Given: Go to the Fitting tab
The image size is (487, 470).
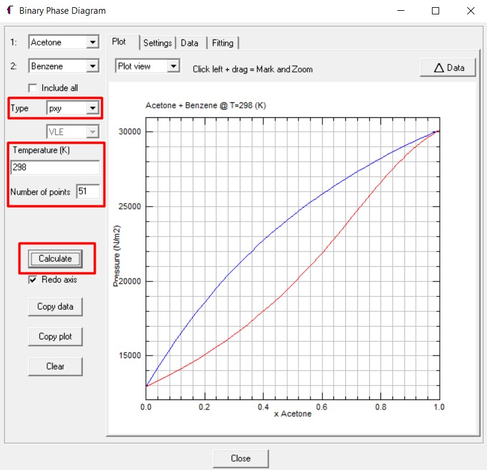Looking at the screenshot, I should 223,43.
